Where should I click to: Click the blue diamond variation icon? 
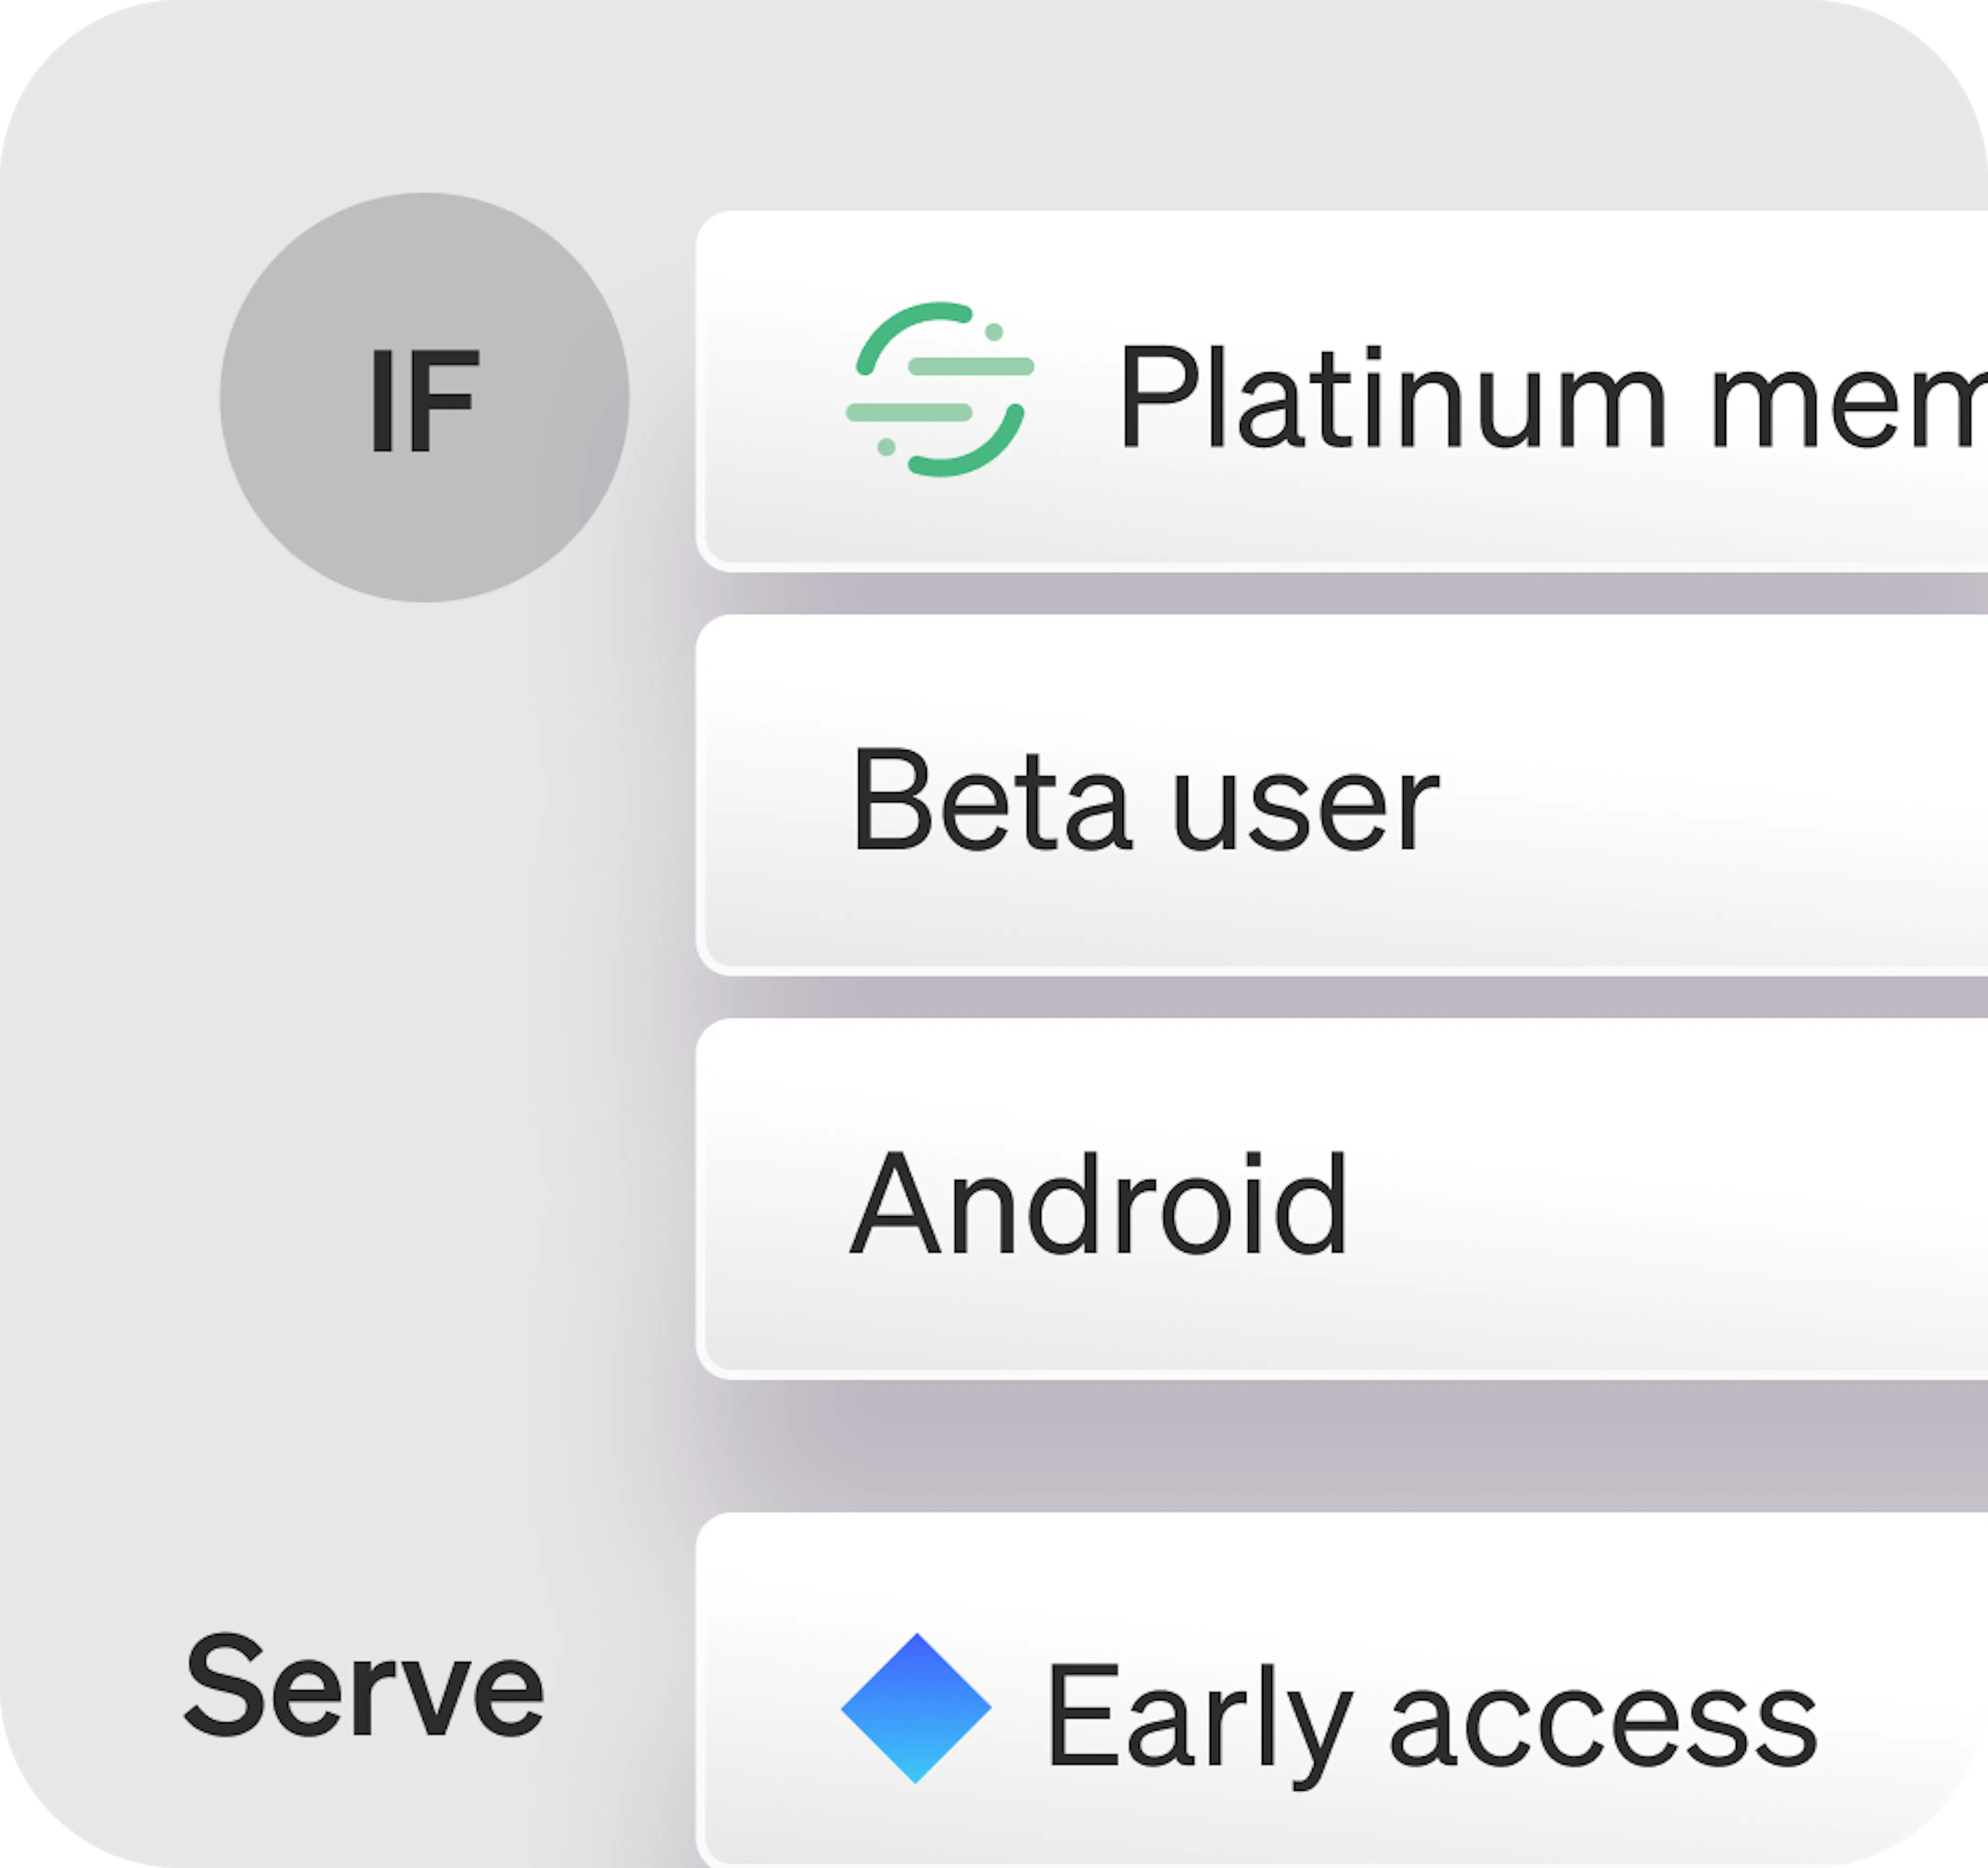[915, 1708]
